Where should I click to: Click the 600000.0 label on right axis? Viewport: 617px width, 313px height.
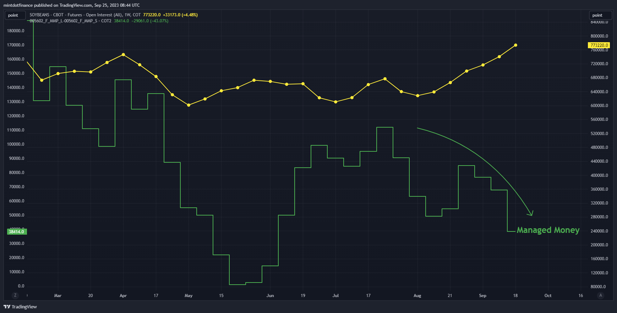(x=599, y=106)
